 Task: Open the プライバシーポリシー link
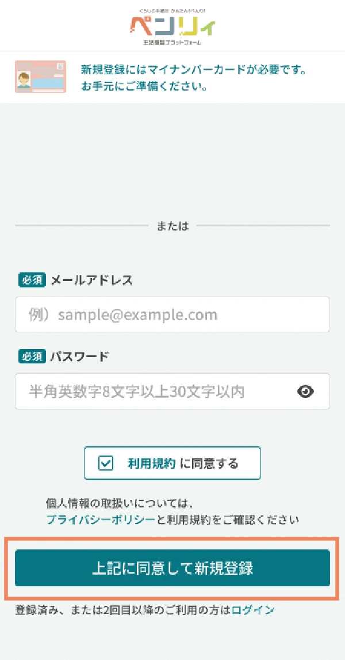coord(101,519)
